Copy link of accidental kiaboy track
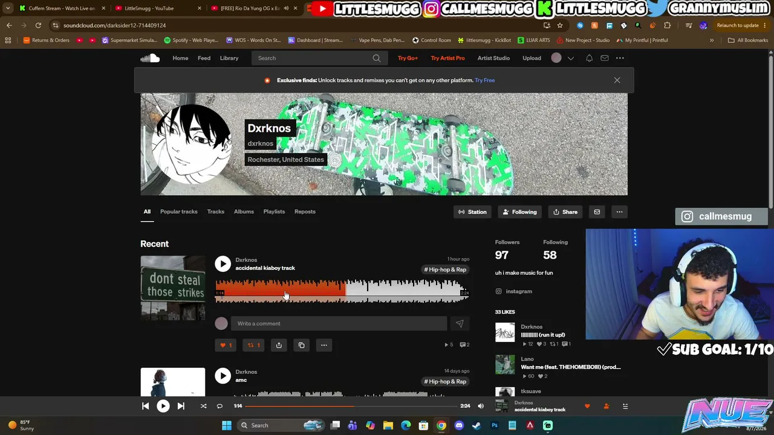The width and height of the screenshot is (774, 435). click(x=302, y=345)
